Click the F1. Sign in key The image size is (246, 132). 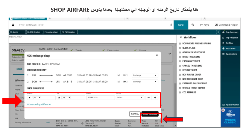click(x=17, y=32)
